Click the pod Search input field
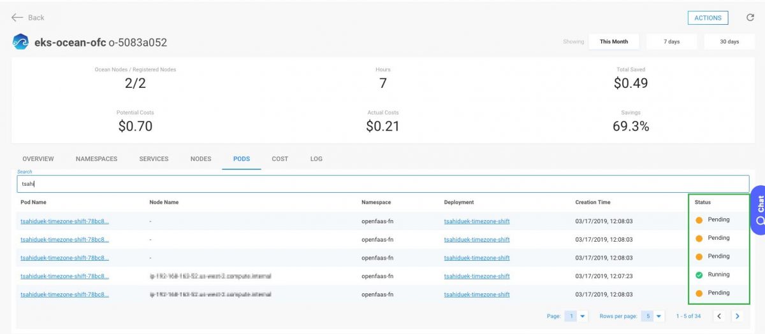The width and height of the screenshot is (765, 334). pos(382,184)
